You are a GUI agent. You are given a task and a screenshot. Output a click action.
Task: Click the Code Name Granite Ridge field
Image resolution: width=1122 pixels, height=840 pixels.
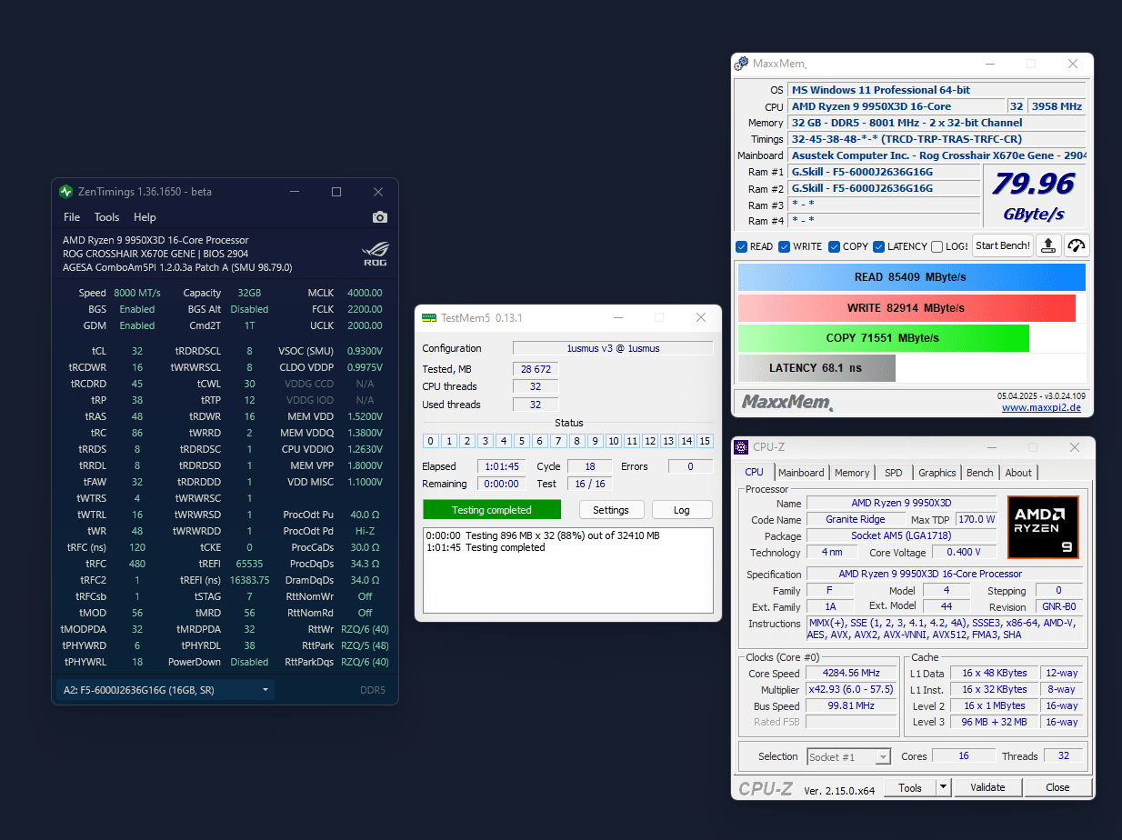coord(855,520)
